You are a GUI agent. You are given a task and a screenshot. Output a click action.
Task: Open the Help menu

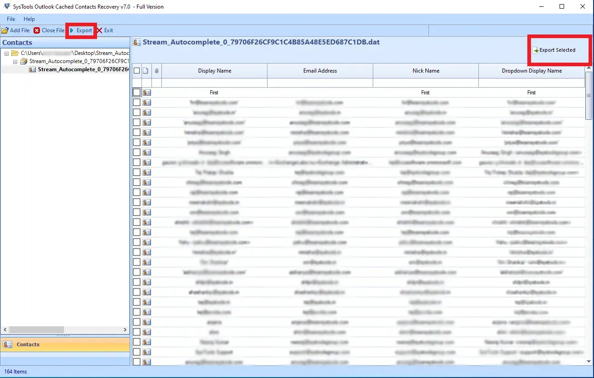pyautogui.click(x=29, y=19)
